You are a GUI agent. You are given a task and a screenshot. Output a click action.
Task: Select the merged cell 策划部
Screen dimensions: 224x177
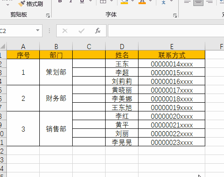coord(56,72)
